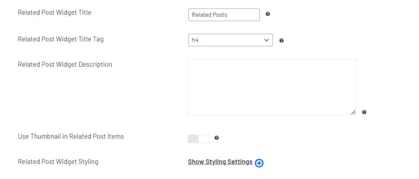Click help icon beside Related Posts title field

(x=268, y=14)
